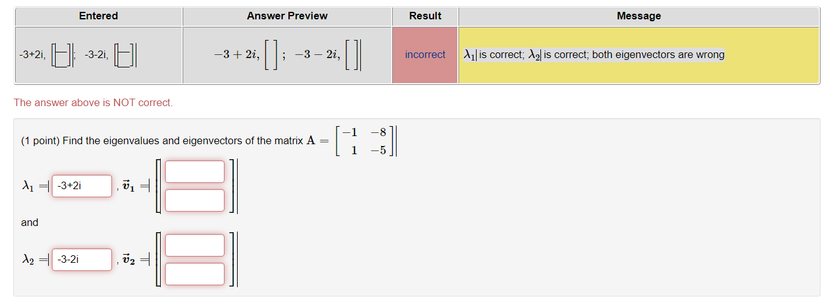Viewport: 830px width, 304px height.
Task: Click the rendered answer preview cell
Action: (x=287, y=55)
